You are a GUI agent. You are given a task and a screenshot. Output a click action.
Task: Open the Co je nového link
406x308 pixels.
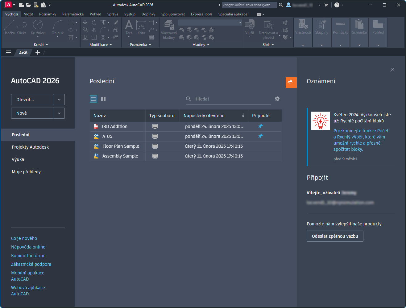[24, 238]
